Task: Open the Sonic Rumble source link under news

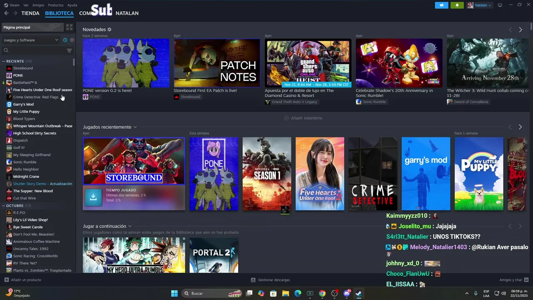Action: [371, 102]
